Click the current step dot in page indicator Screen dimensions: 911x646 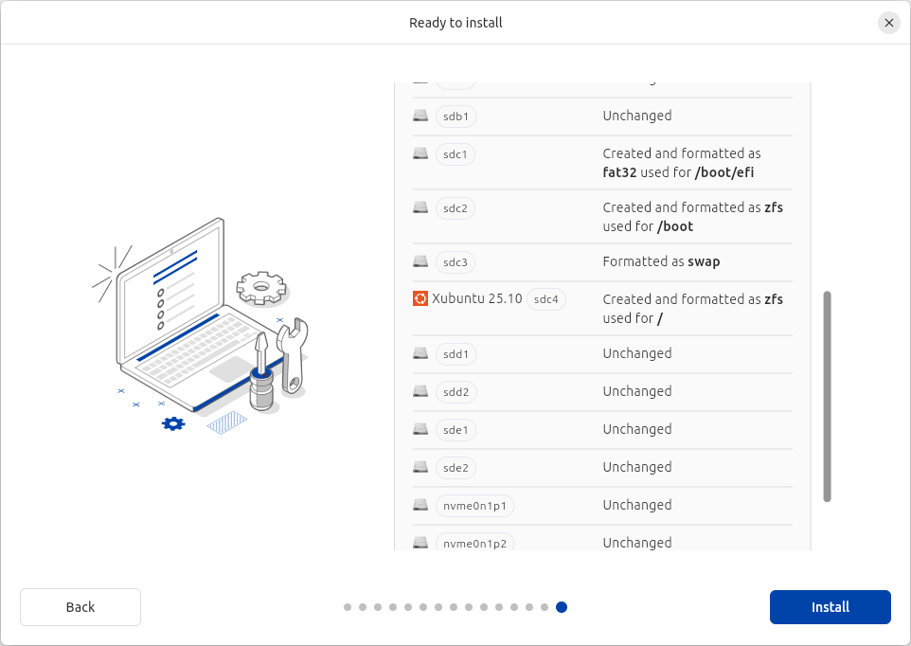[562, 607]
